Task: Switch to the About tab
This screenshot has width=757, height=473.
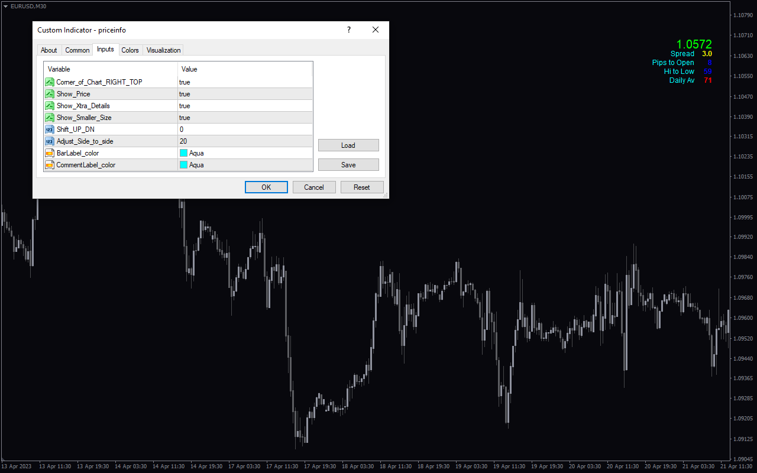Action: coord(49,50)
